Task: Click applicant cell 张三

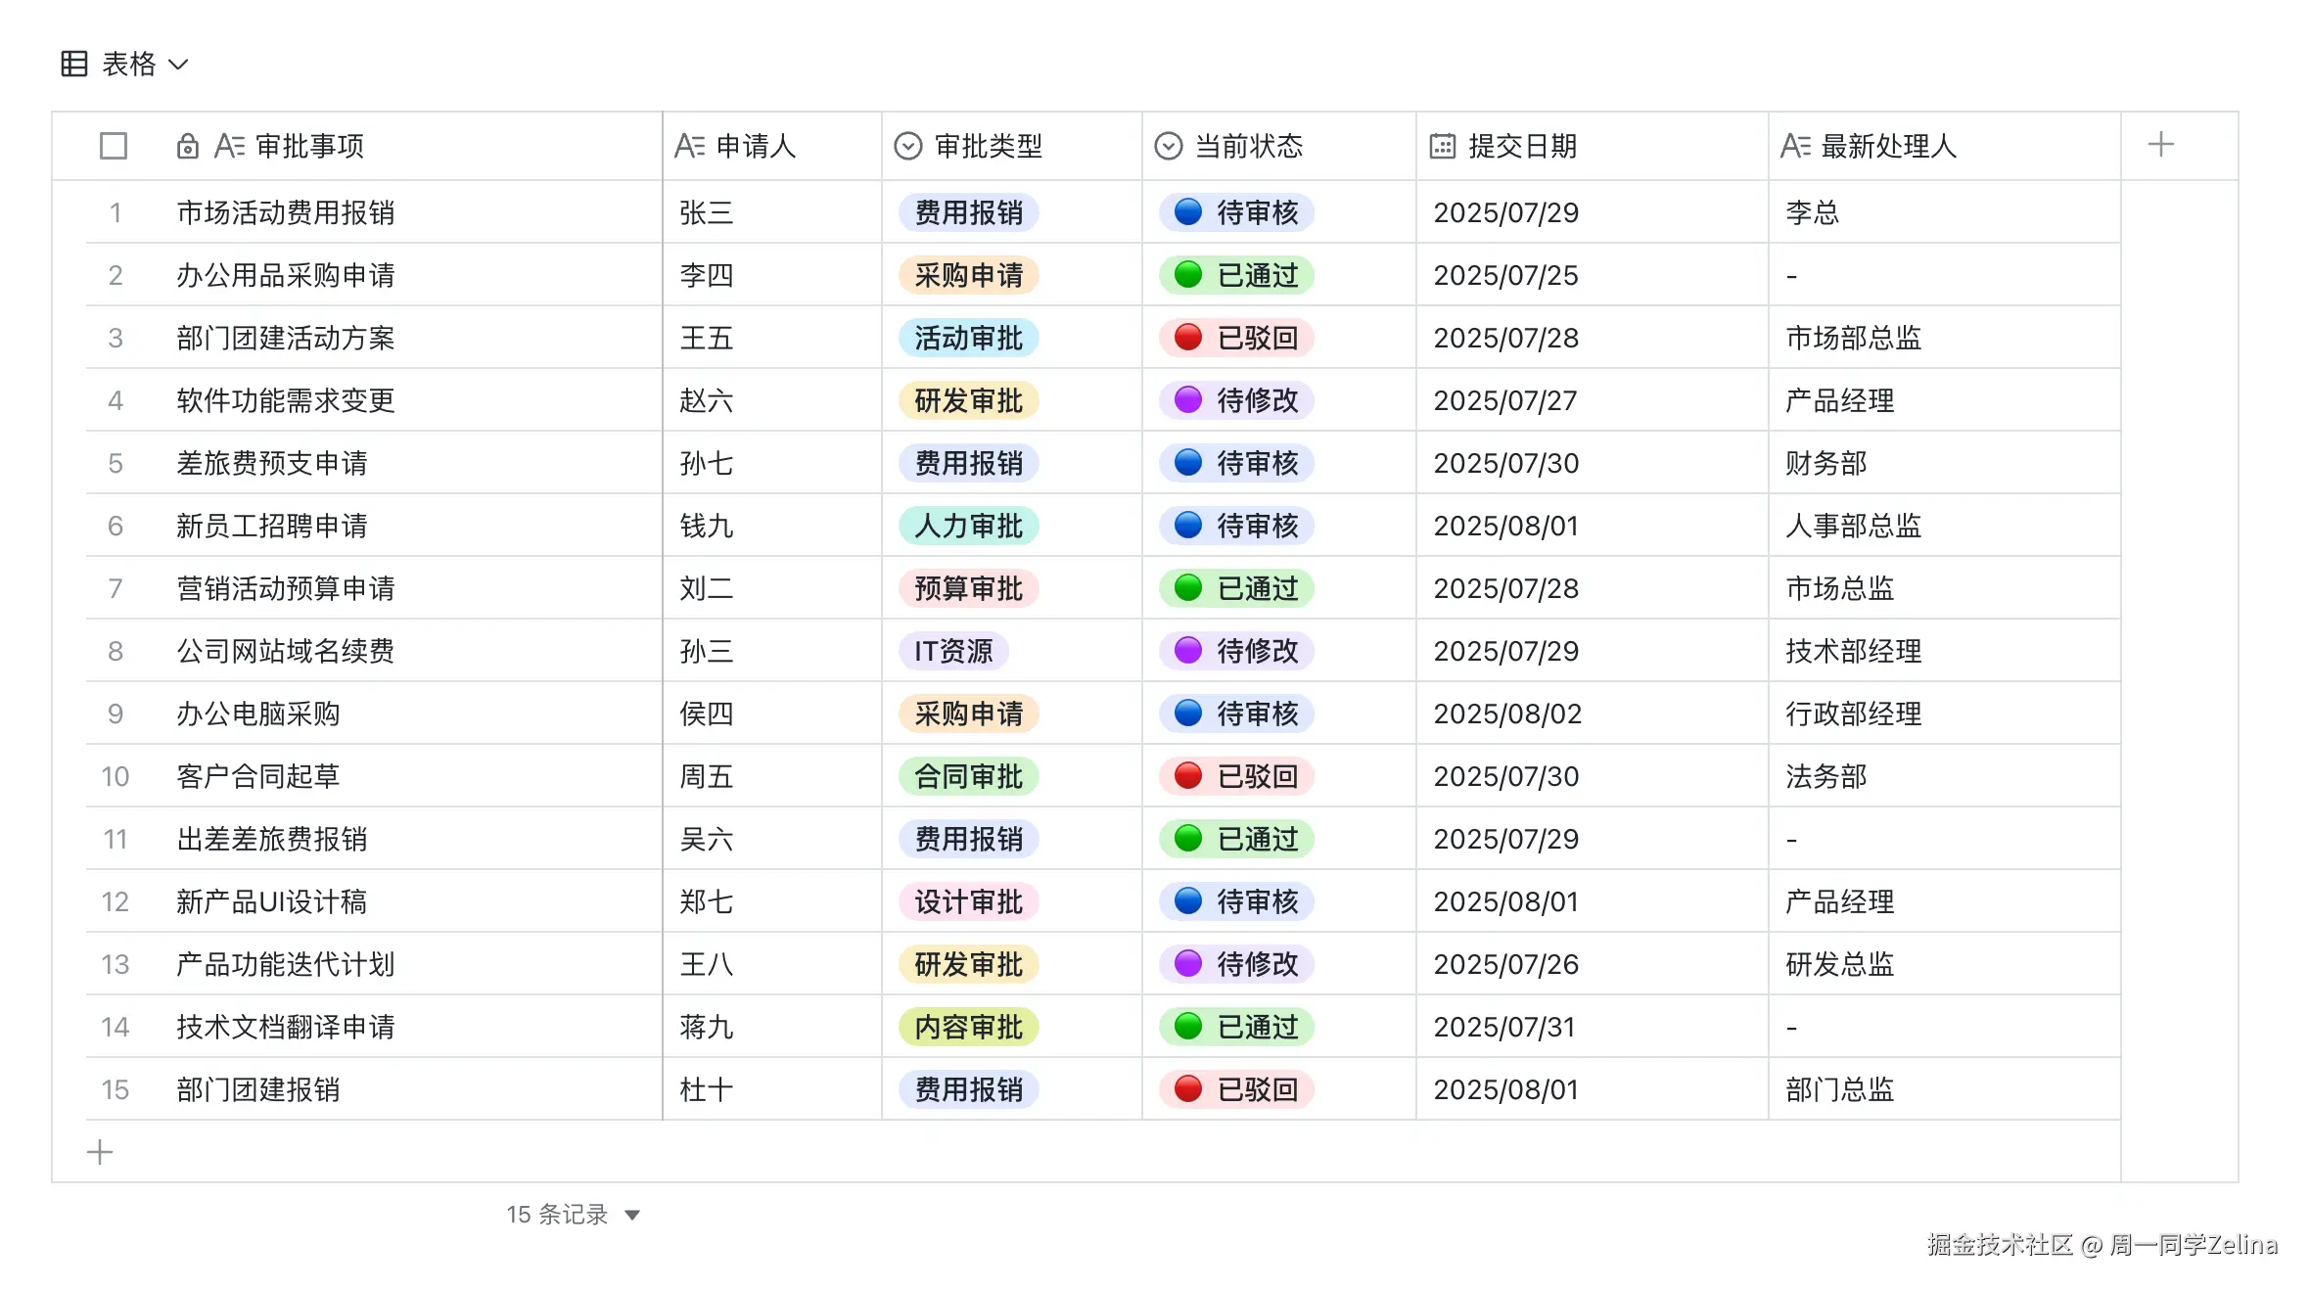Action: (772, 212)
